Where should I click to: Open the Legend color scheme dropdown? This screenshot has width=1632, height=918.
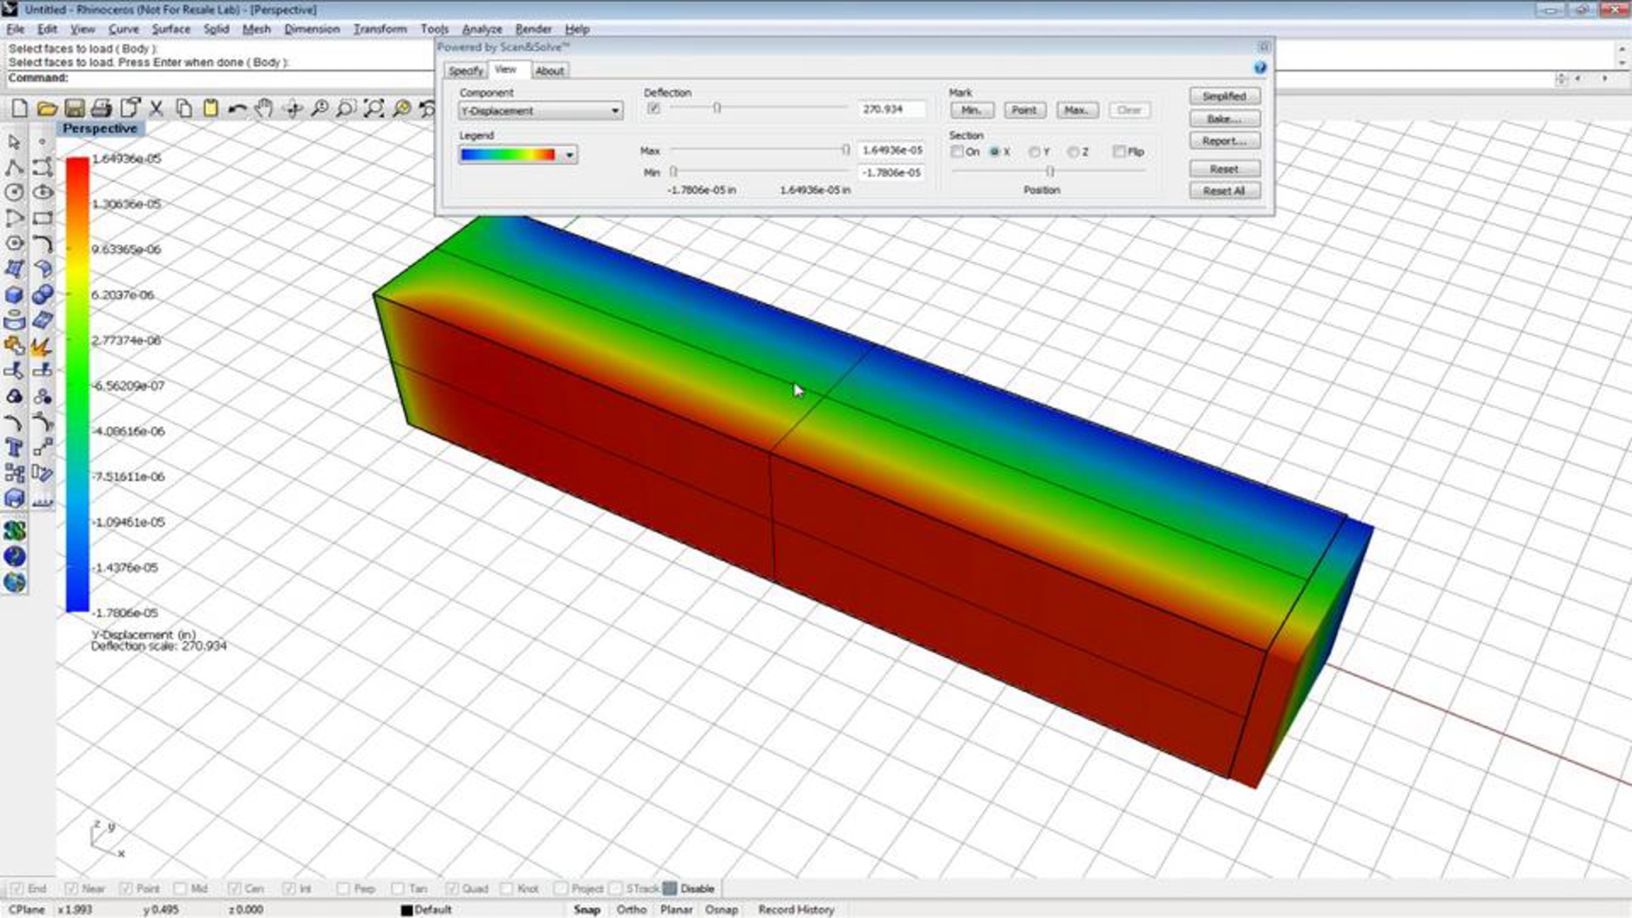click(x=517, y=155)
